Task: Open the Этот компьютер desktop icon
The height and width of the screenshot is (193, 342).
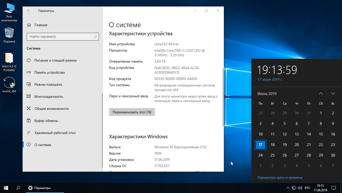Action: click(9, 13)
